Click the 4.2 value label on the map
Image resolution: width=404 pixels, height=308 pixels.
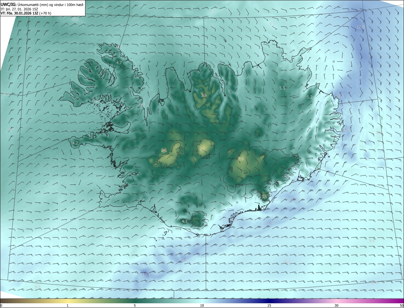pyautogui.click(x=75, y=143)
